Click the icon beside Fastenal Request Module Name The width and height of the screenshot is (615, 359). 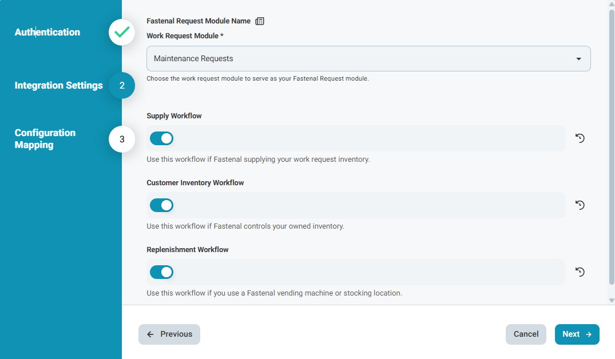[x=260, y=21]
